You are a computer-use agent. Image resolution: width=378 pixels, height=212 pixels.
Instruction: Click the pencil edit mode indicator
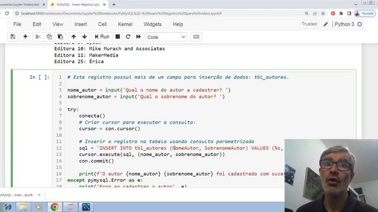click(325, 24)
